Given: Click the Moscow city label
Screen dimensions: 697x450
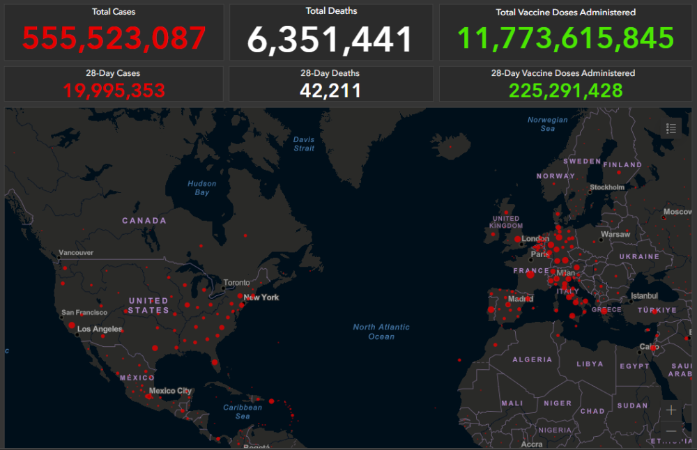Looking at the screenshot, I should (677, 212).
